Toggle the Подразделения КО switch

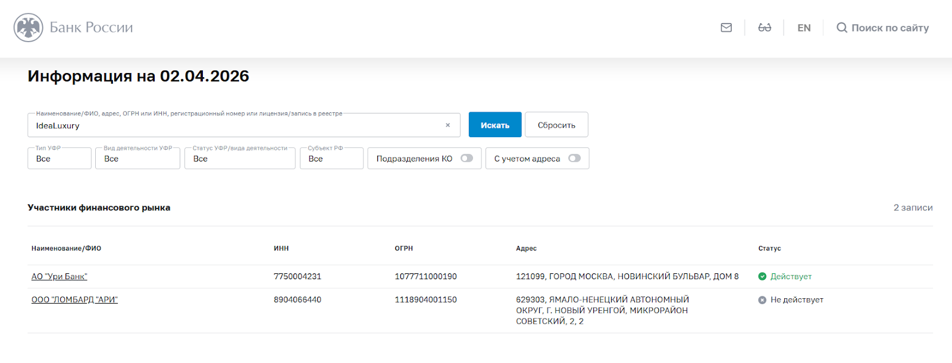point(466,159)
